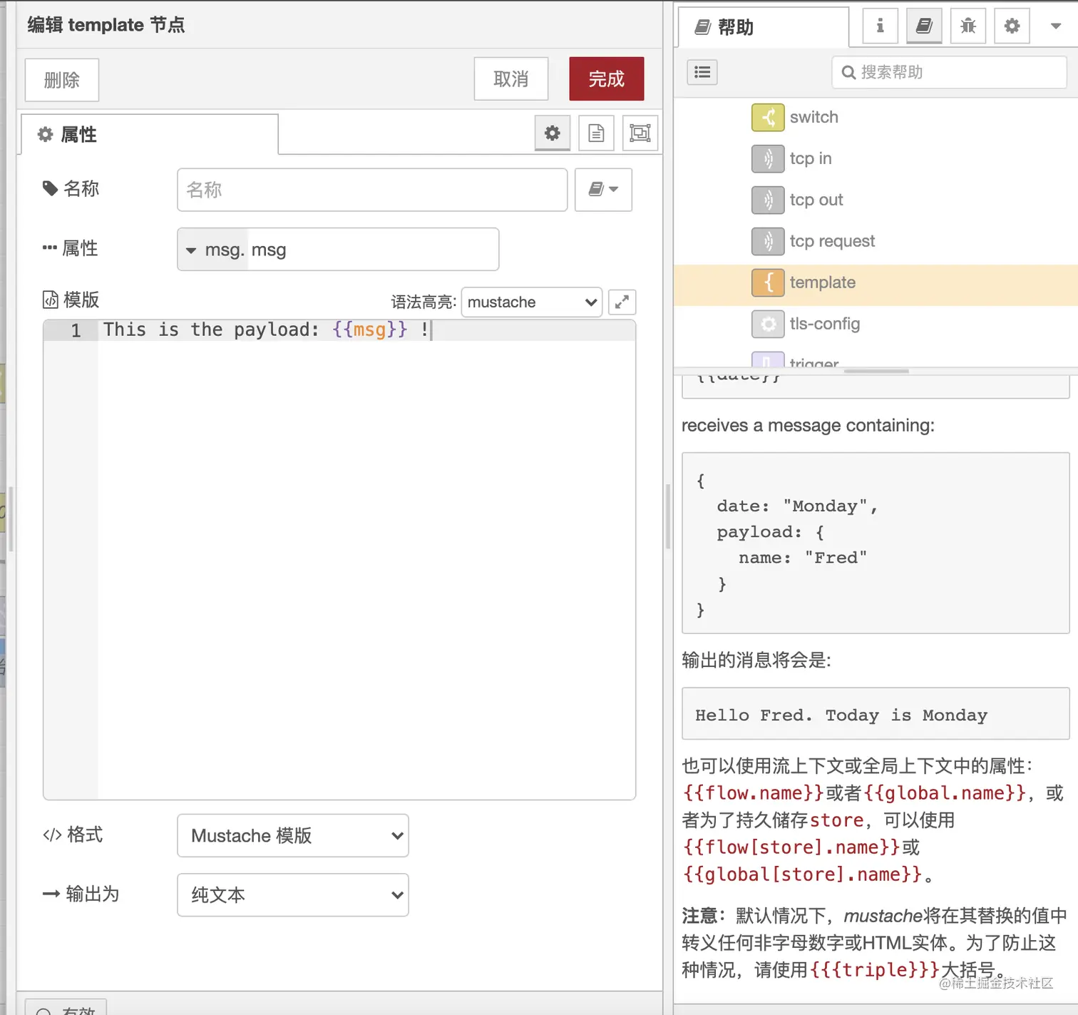
Task: Click the {{{triple}}} code text
Action: pyautogui.click(x=875, y=970)
